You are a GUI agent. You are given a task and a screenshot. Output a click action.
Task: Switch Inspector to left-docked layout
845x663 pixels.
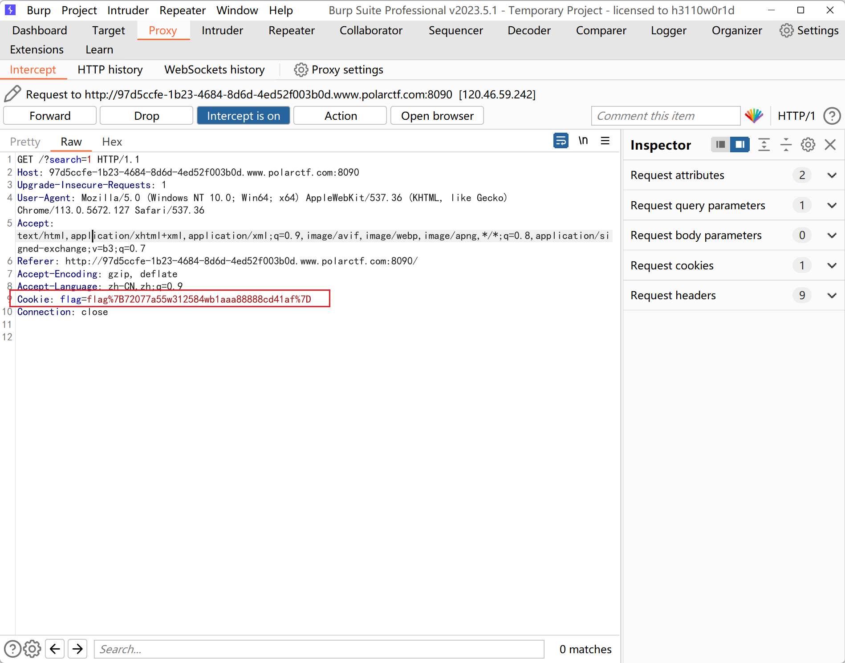click(720, 145)
